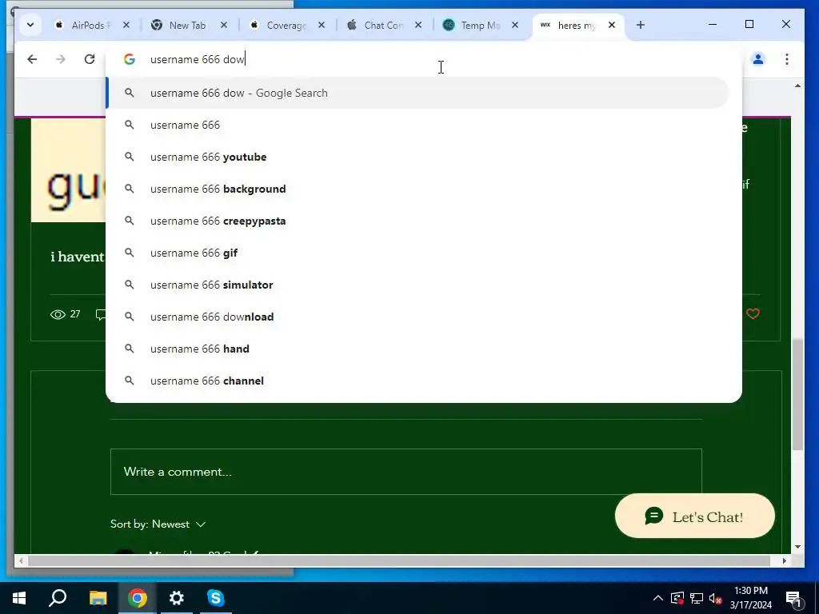The height and width of the screenshot is (614, 819).
Task: Click the network tray icon
Action: (x=697, y=598)
